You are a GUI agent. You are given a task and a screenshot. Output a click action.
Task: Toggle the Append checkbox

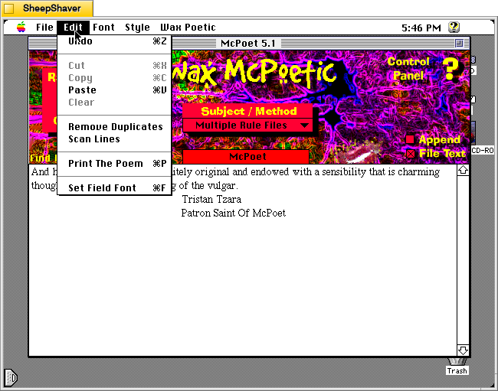click(x=410, y=139)
